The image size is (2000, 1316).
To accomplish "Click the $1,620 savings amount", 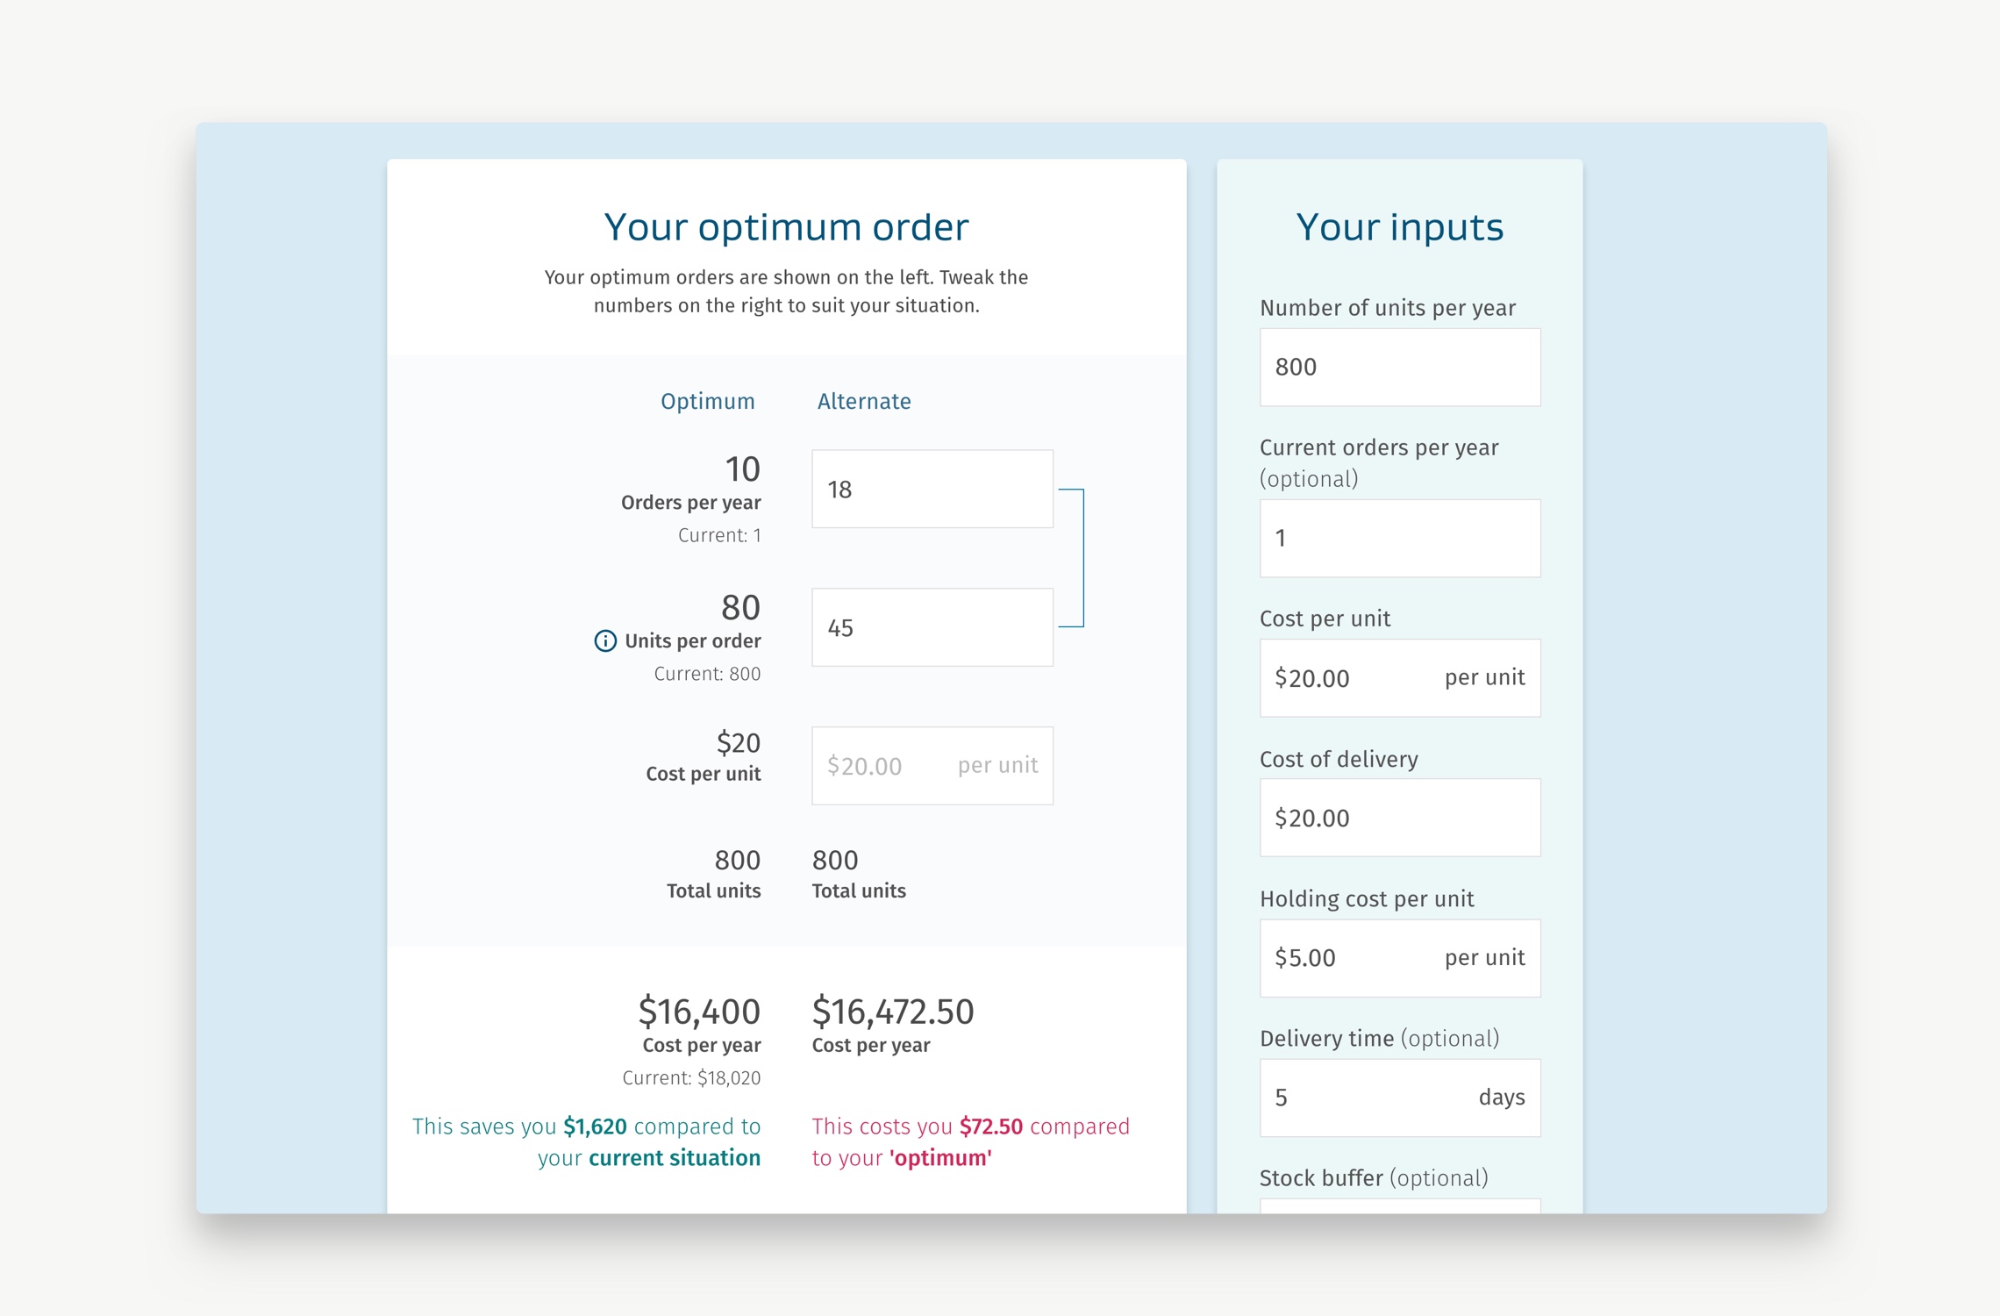I will pos(595,1126).
